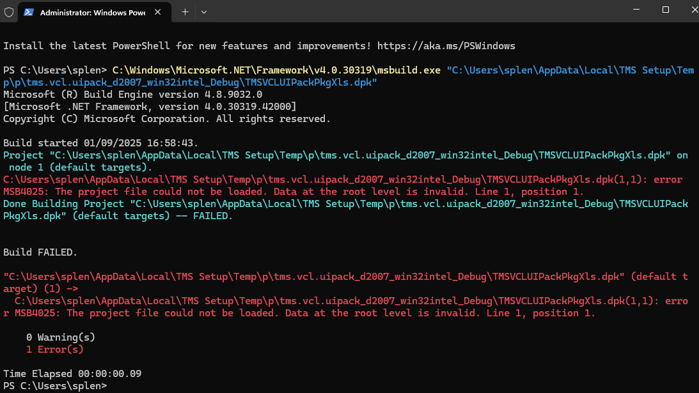This screenshot has height=393, width=699.
Task: Click the Build FAILED line
Action: click(x=36, y=252)
